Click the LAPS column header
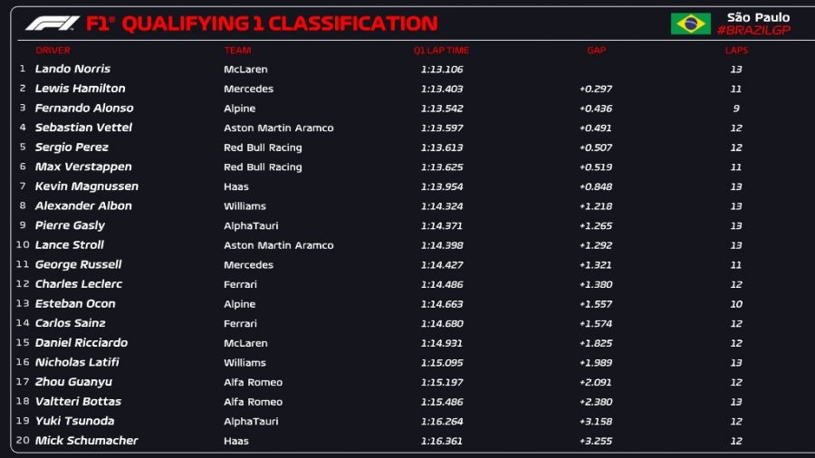815x458 pixels. (736, 51)
